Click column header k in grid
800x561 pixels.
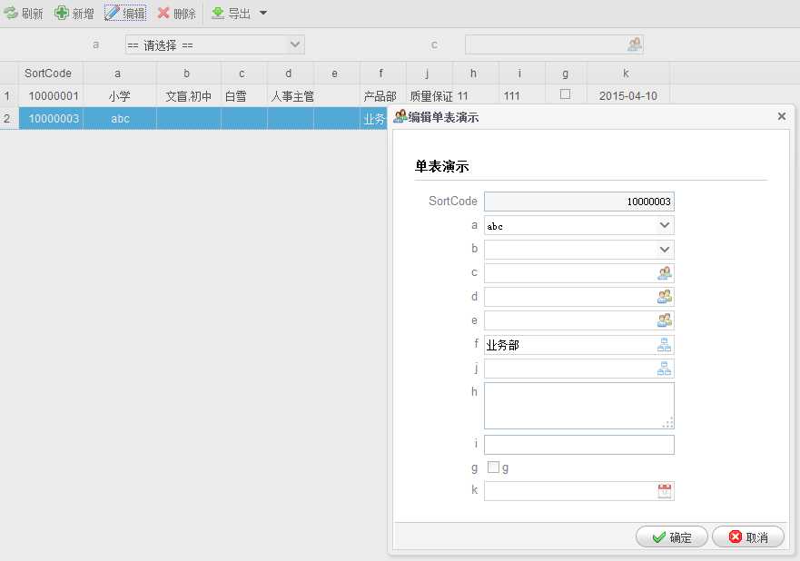(x=628, y=73)
